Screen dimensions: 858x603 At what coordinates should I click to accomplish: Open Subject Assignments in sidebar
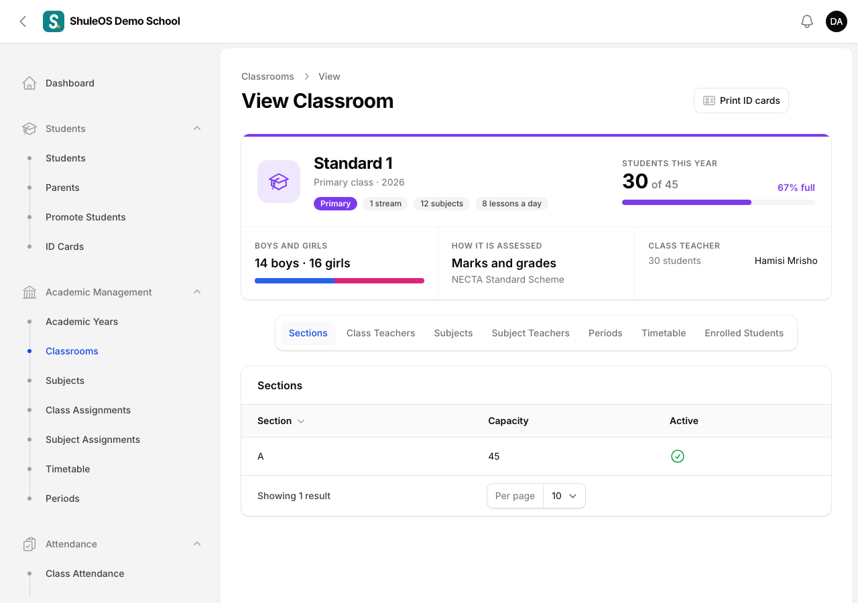(x=93, y=440)
